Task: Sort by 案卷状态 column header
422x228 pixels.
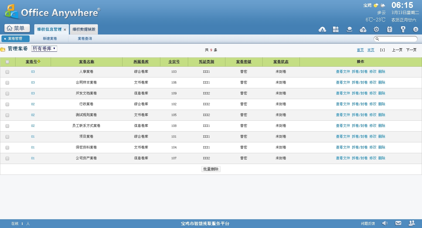Action: click(281, 62)
